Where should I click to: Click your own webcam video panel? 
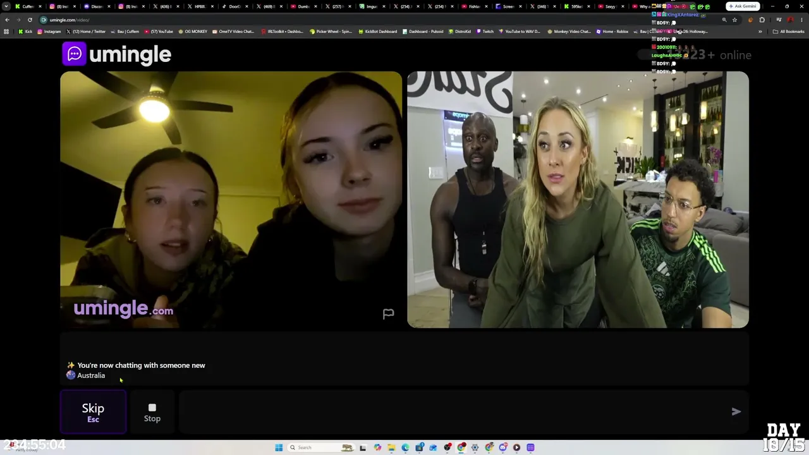tap(578, 200)
